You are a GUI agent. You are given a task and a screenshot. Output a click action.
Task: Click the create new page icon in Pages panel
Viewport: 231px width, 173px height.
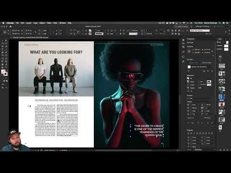pos(224,150)
